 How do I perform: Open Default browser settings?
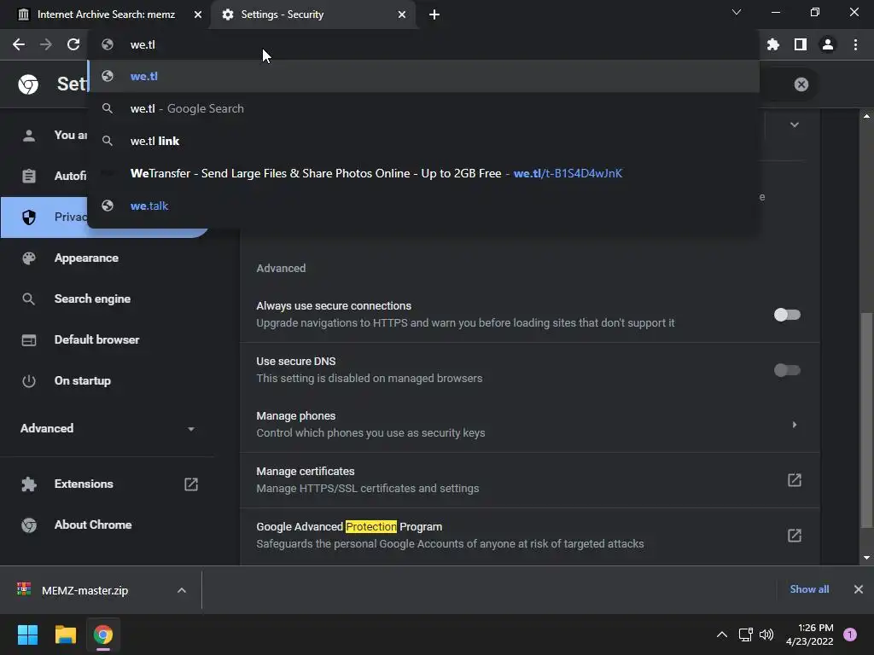[x=97, y=339]
